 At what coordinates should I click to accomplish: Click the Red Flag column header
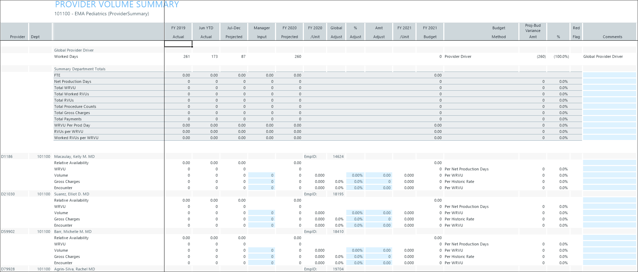[x=576, y=32]
